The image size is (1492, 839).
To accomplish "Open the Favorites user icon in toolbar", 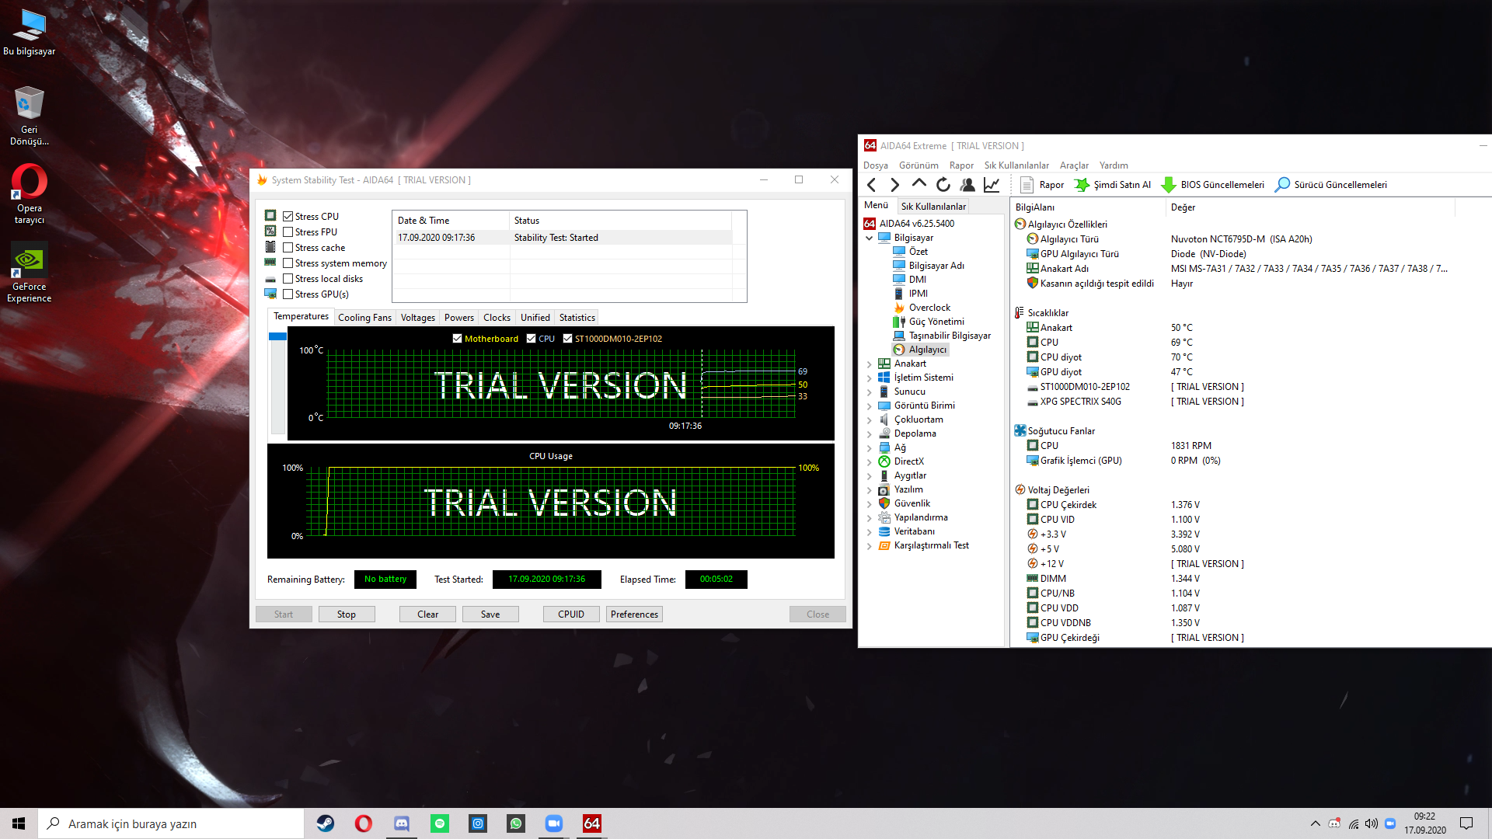I will pos(967,185).
